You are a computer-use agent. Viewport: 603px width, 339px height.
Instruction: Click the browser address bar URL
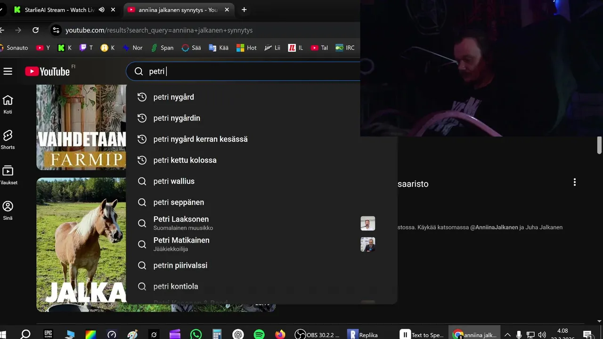point(159,30)
